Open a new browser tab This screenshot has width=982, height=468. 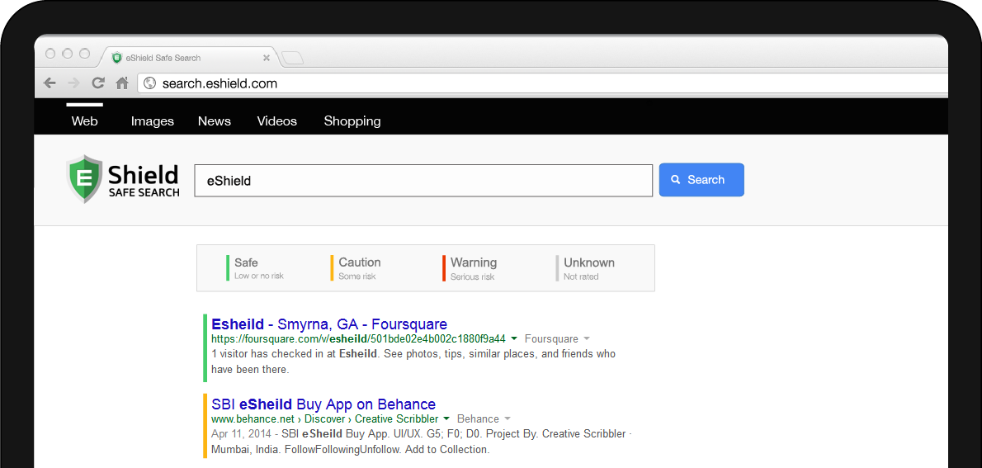pyautogui.click(x=292, y=58)
